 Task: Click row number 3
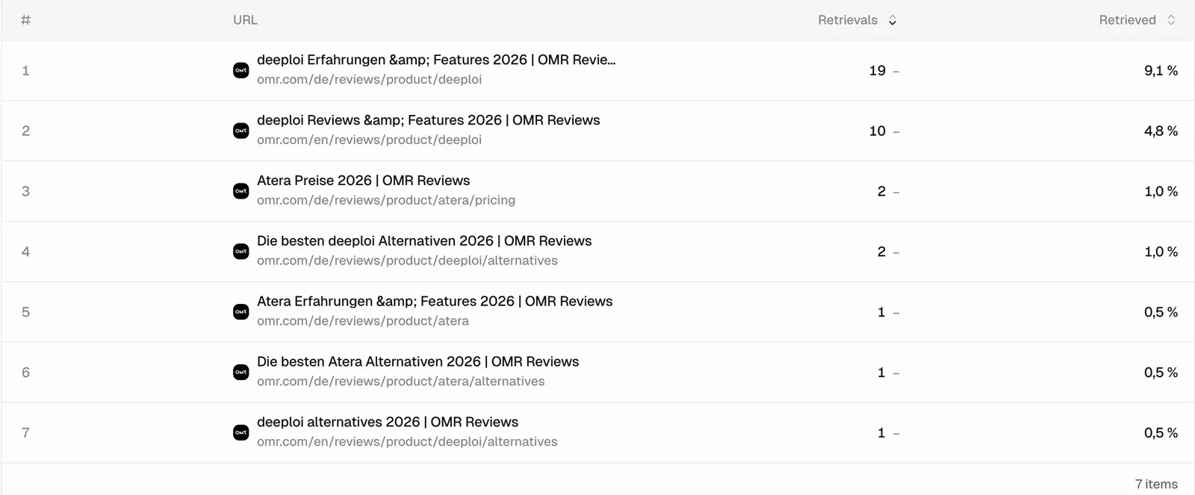point(25,192)
